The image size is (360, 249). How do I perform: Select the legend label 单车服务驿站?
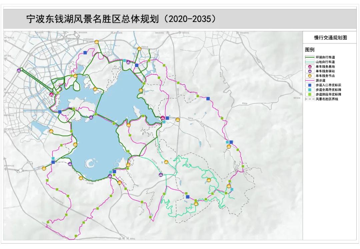point(325,71)
